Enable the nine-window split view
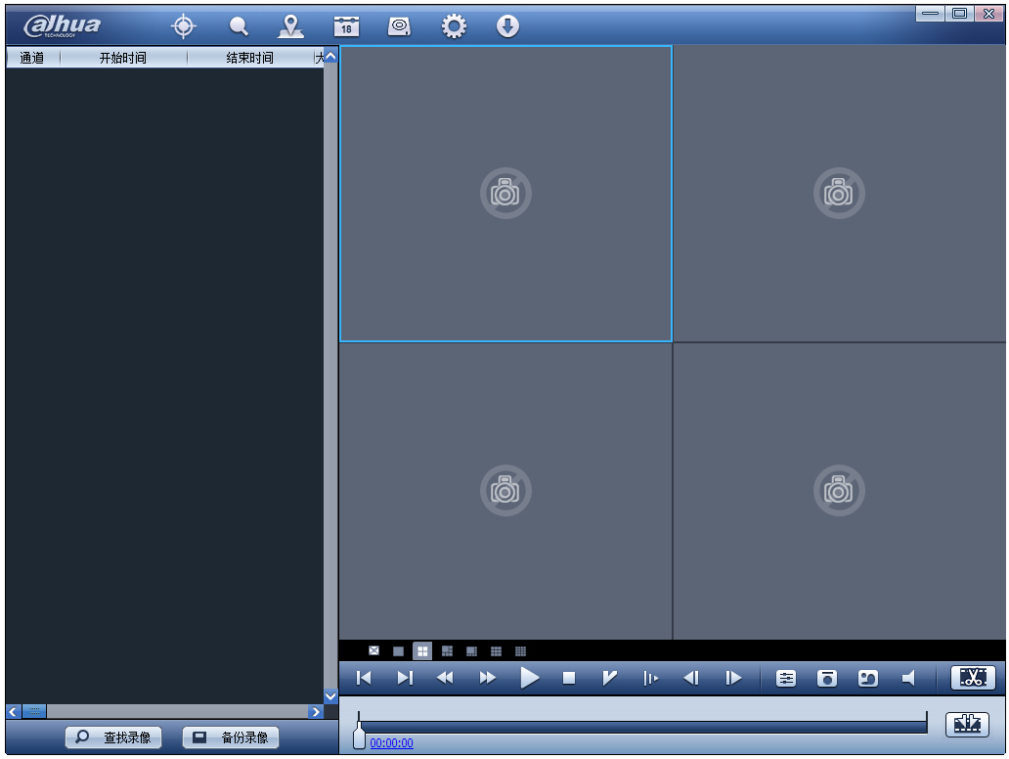 (497, 649)
